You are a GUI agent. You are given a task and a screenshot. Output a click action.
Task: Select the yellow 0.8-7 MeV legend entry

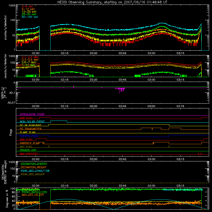click(x=29, y=62)
